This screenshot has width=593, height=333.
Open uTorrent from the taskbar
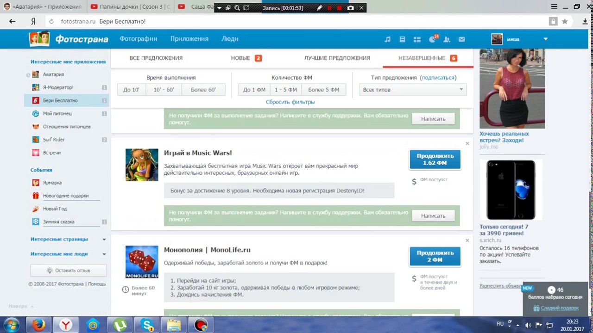coord(120,325)
